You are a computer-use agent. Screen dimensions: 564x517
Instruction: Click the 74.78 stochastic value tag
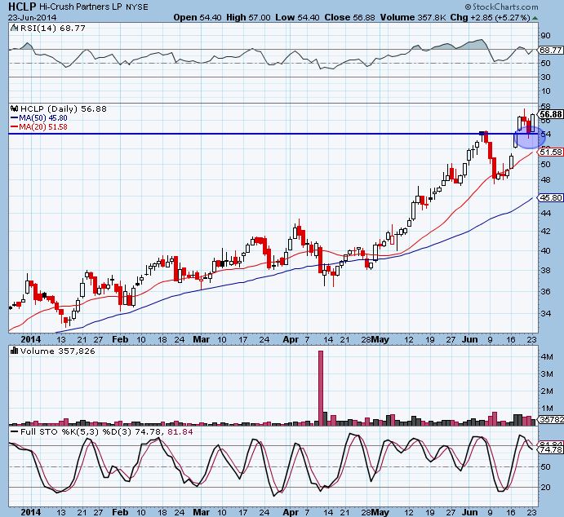(x=551, y=449)
